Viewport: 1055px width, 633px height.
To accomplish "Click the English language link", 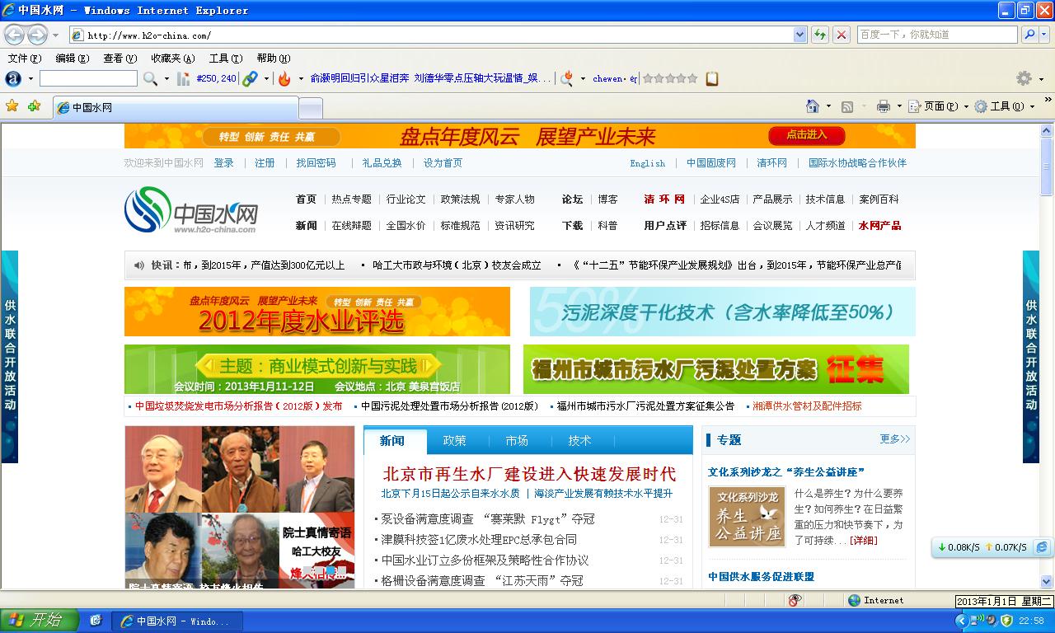I will [648, 163].
